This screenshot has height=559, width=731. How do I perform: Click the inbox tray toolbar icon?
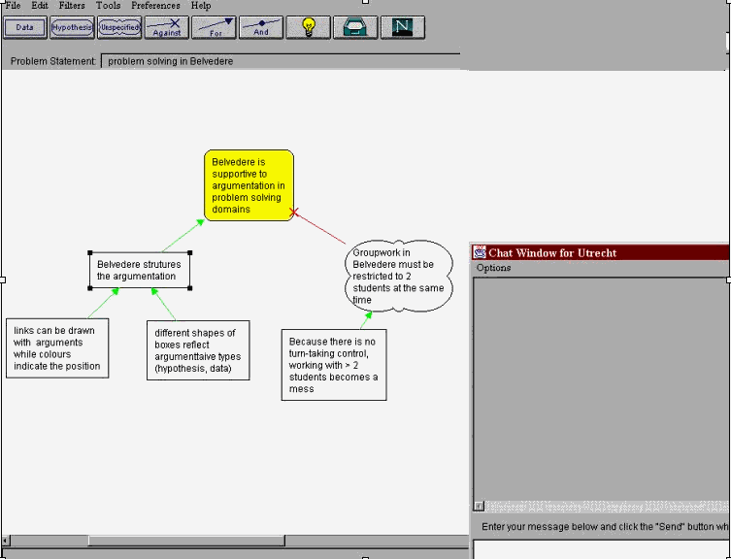pyautogui.click(x=355, y=27)
